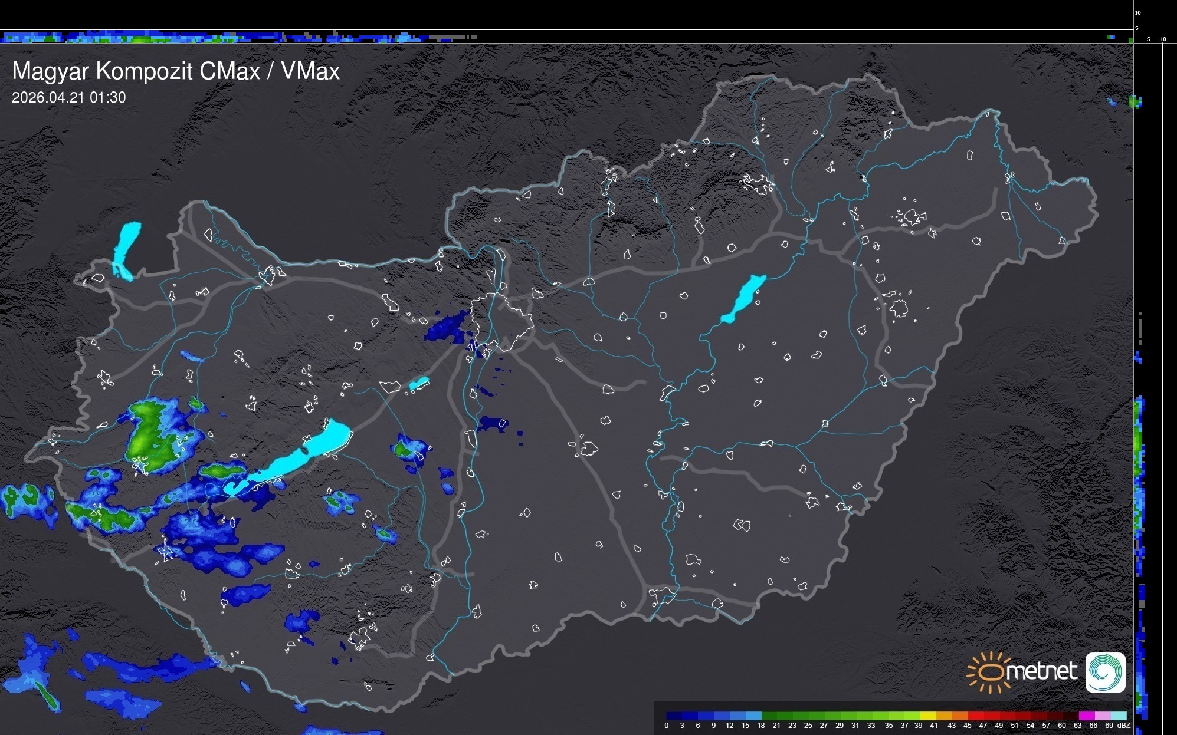Click the Budapest city outline
The width and height of the screenshot is (1177, 735).
point(501,321)
